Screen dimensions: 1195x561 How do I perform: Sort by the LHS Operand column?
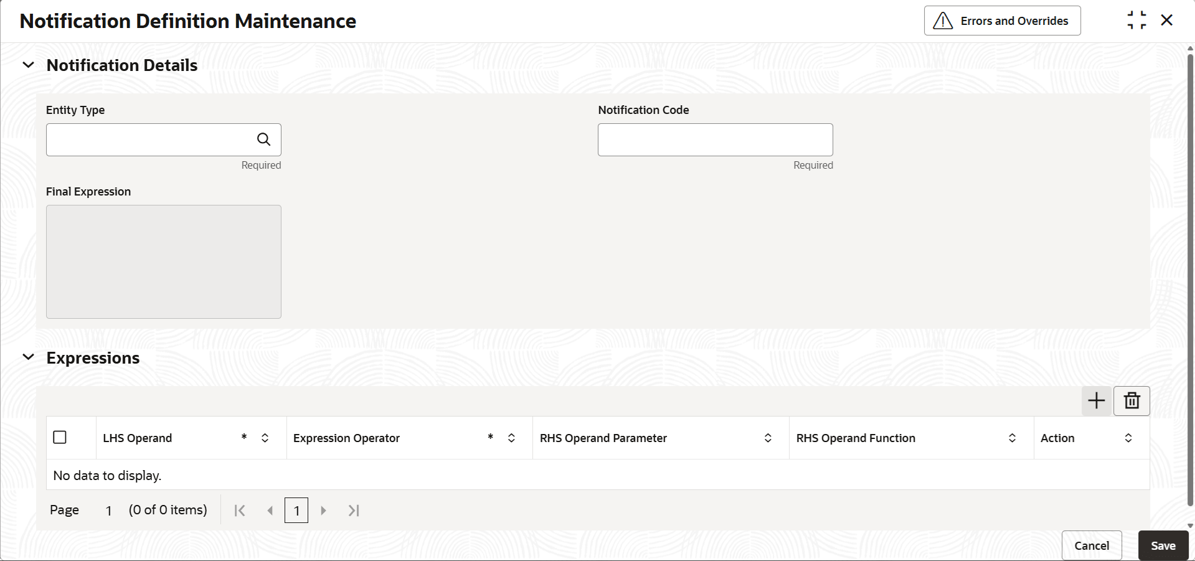(x=265, y=438)
